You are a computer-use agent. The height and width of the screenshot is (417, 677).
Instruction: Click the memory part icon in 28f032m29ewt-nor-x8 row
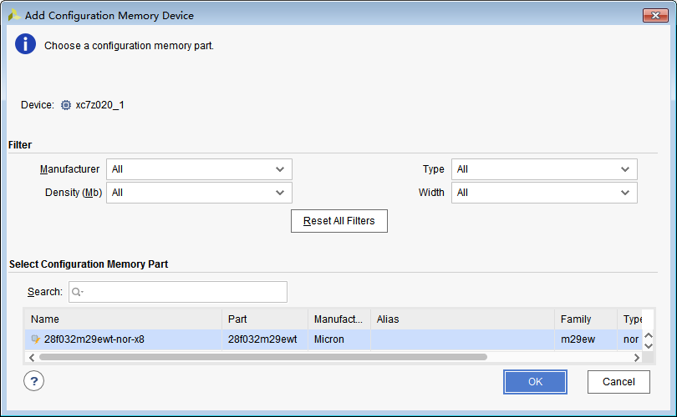36,339
